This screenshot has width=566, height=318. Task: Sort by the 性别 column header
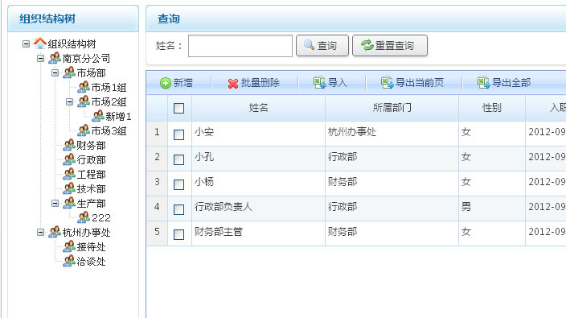pos(492,108)
